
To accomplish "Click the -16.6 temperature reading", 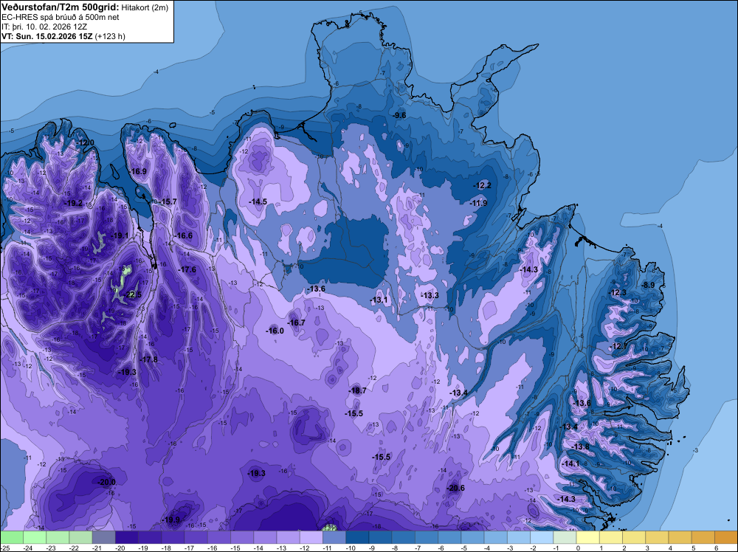I will (184, 235).
